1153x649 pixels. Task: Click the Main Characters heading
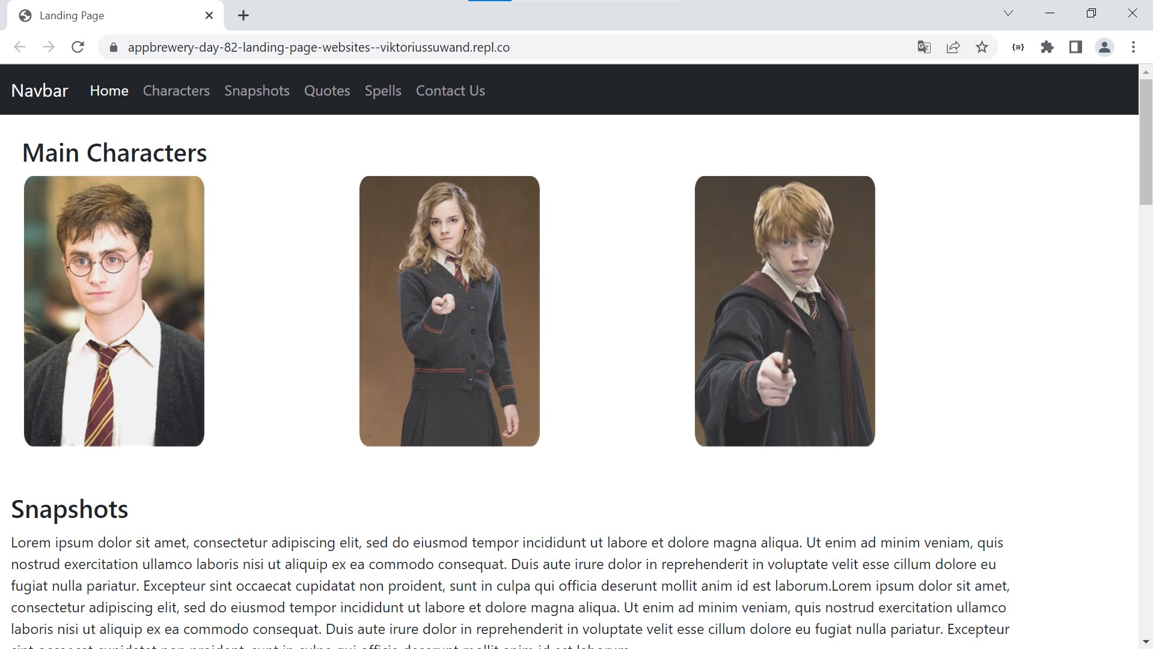tap(114, 153)
